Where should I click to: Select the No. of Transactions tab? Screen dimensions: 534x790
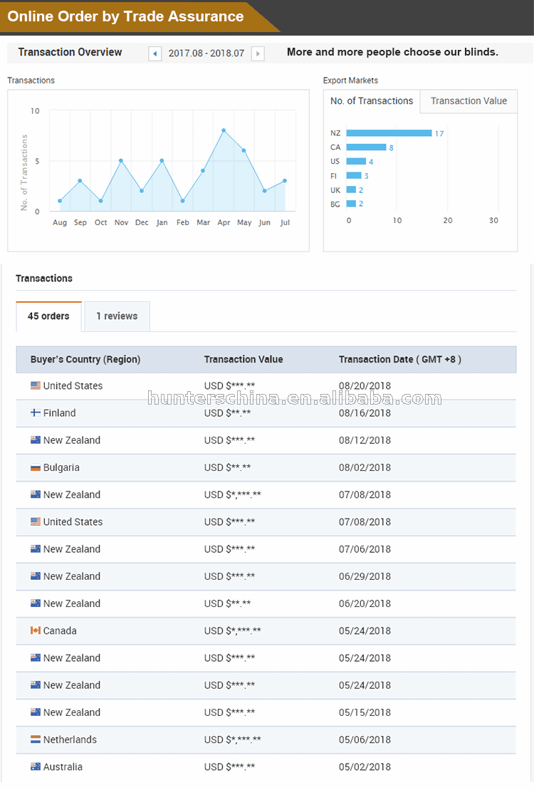(372, 101)
